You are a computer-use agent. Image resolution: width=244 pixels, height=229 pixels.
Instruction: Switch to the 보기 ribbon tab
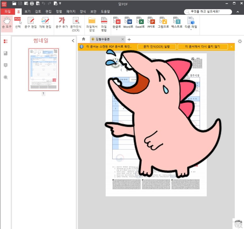(x=27, y=11)
